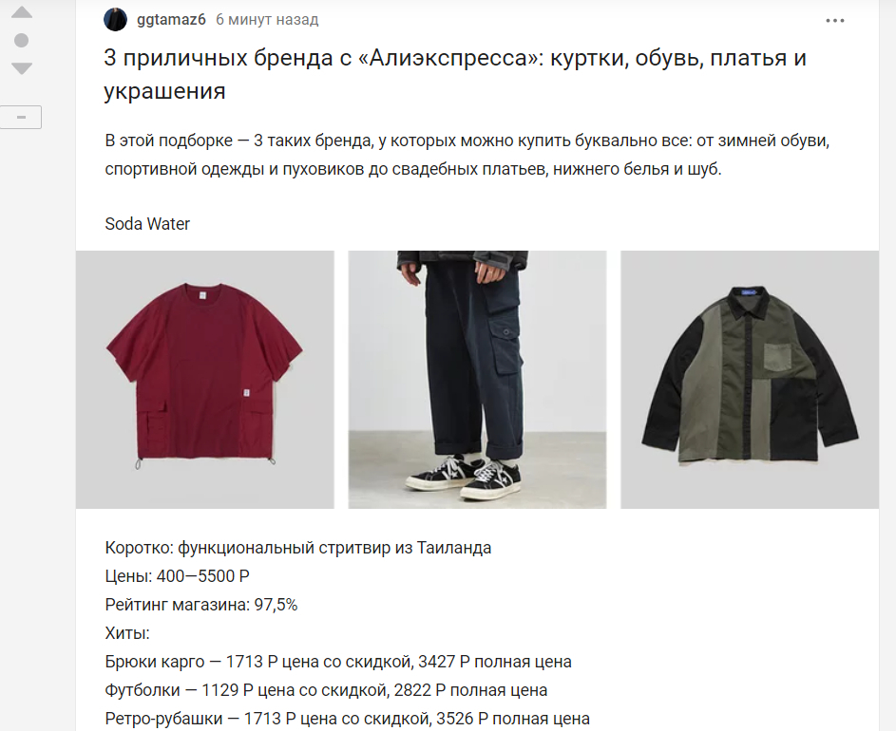Open the ggtamaz6 user profile link

(x=171, y=19)
